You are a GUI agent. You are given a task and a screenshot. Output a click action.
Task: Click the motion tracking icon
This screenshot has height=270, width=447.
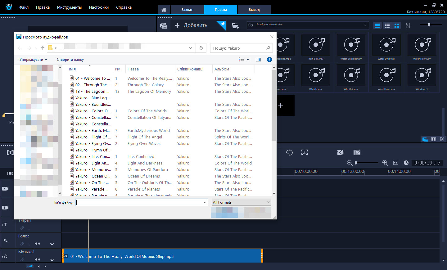(305, 152)
